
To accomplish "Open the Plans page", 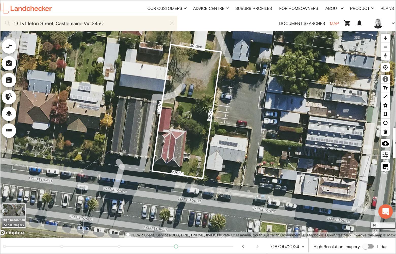I will [x=387, y=8].
